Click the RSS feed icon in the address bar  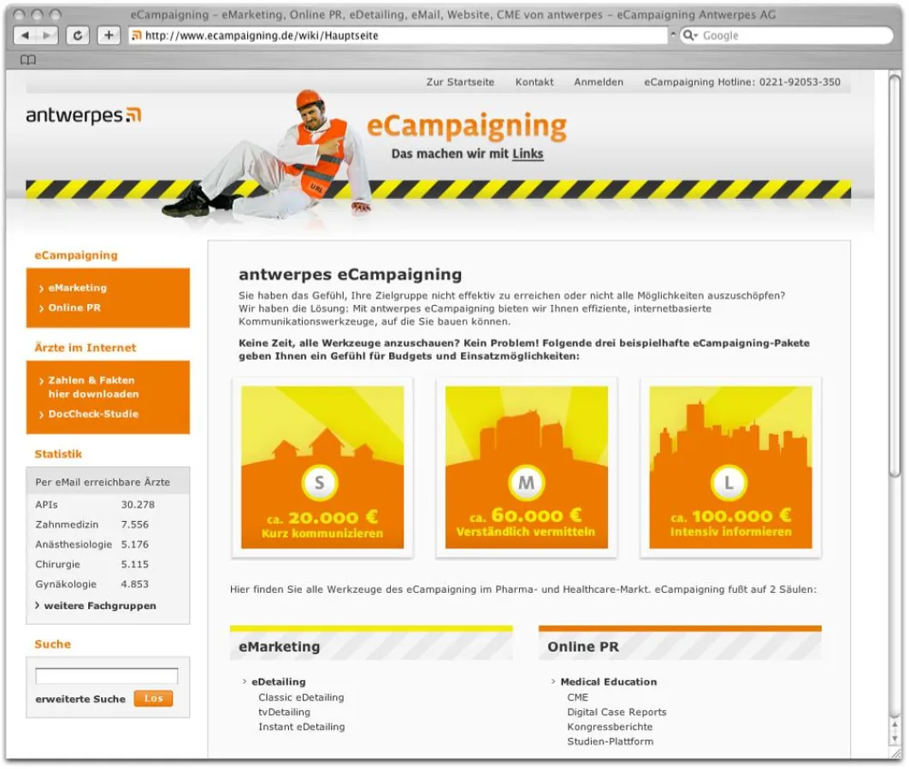[x=137, y=35]
